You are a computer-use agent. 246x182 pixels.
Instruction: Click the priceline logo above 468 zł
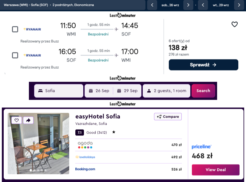click(201, 147)
